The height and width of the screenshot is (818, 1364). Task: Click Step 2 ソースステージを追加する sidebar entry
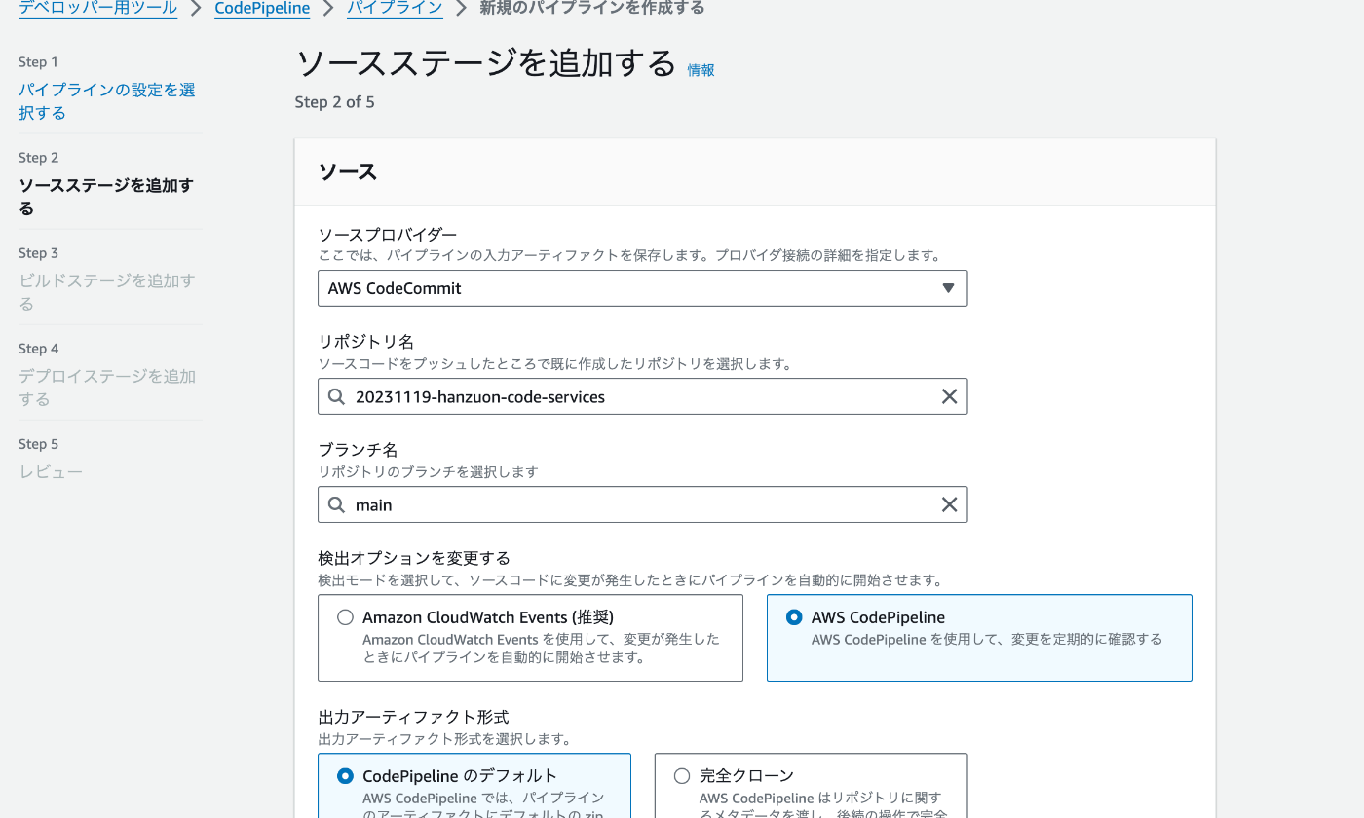(106, 197)
